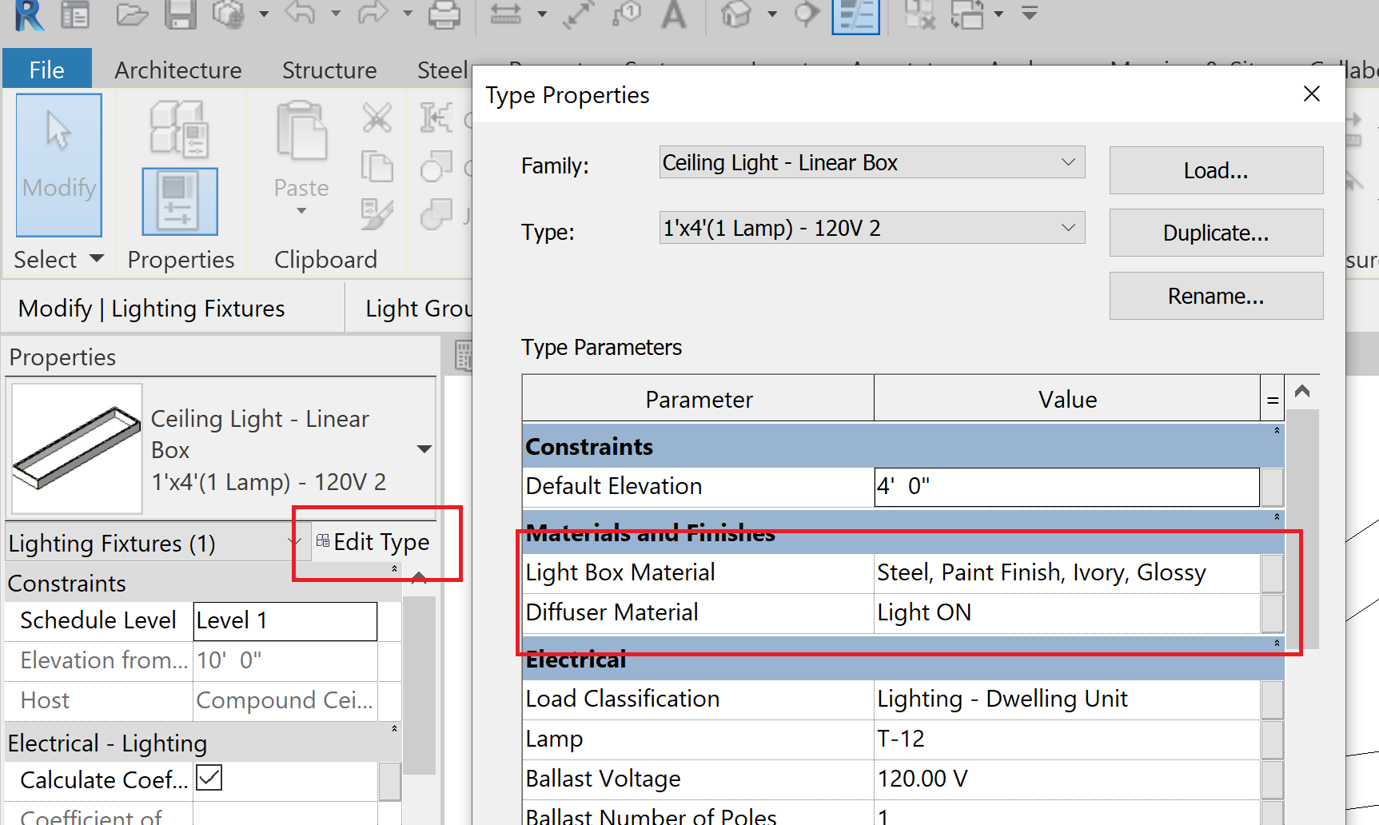Activate the Section tool

(x=806, y=14)
